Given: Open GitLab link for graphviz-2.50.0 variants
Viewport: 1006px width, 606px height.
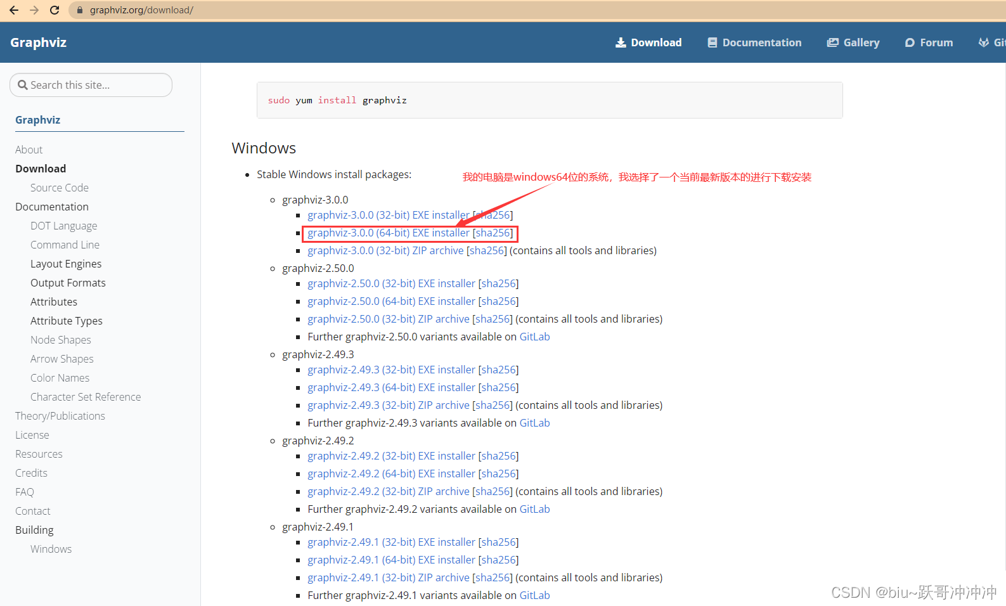Looking at the screenshot, I should click(534, 337).
